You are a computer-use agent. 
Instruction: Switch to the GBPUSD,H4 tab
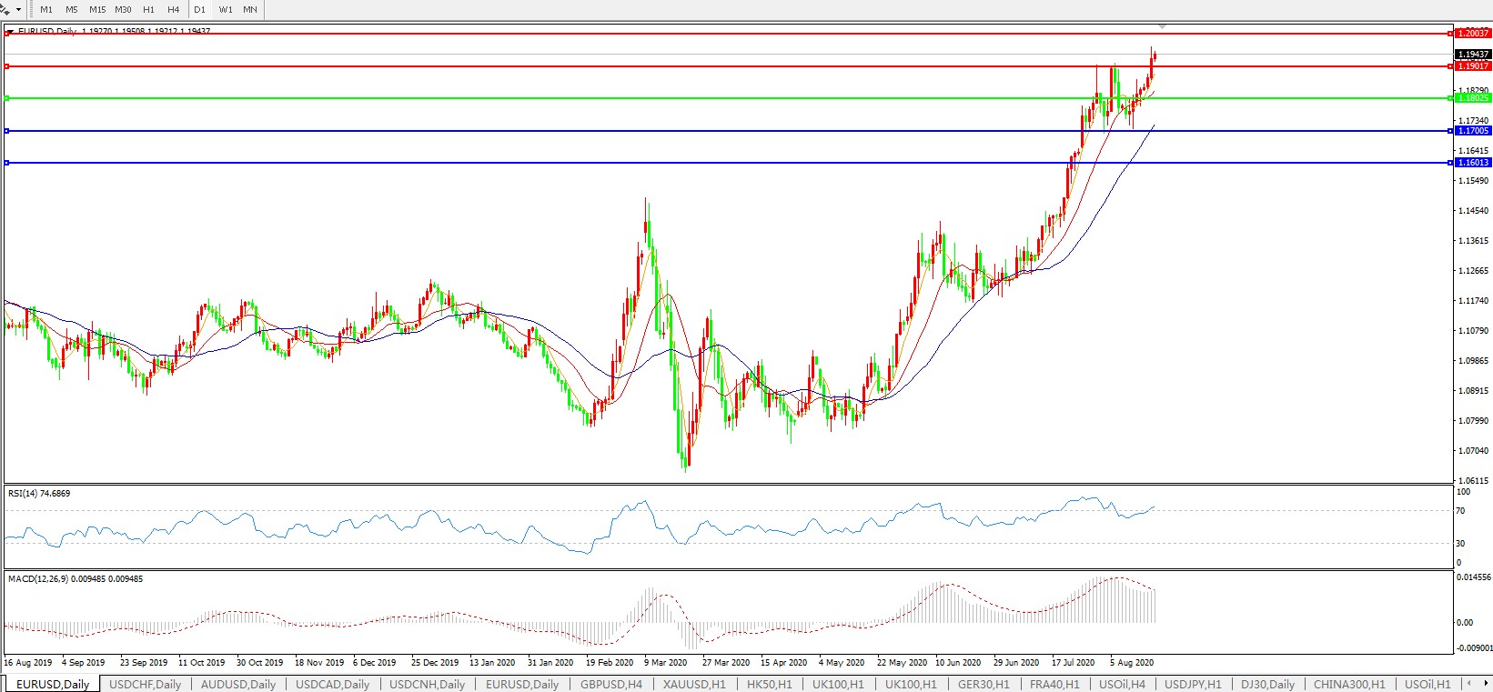pos(610,684)
